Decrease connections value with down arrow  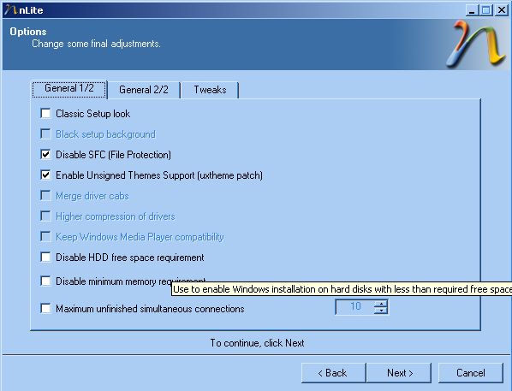[381, 311]
